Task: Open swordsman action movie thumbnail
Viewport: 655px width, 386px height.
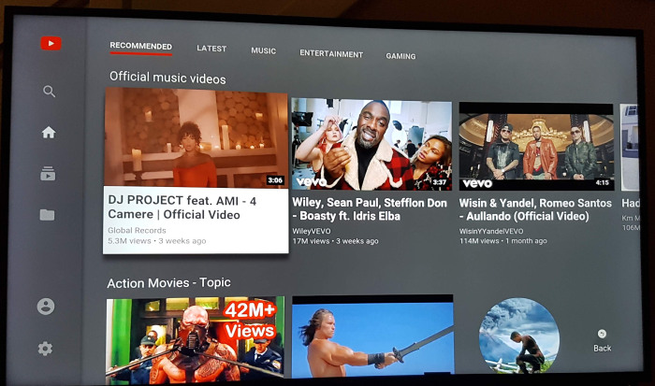Action: (372, 336)
